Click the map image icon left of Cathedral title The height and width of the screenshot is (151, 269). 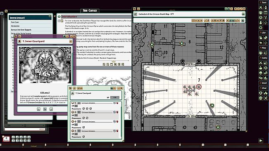(136, 14)
